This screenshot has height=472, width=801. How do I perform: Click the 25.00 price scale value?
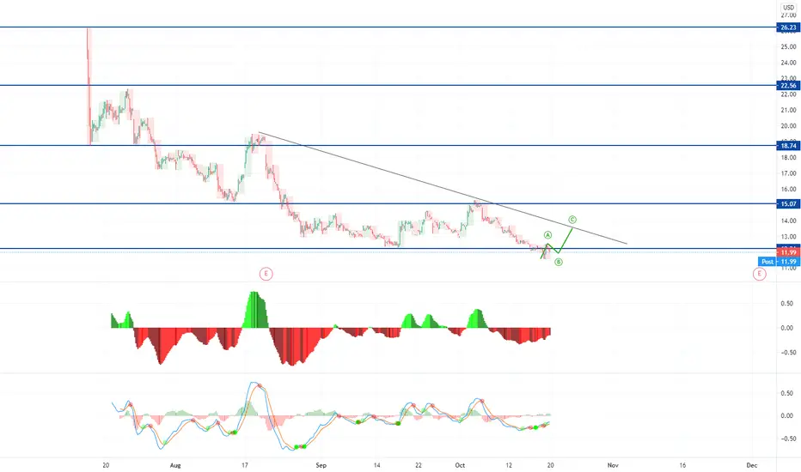pyautogui.click(x=788, y=46)
